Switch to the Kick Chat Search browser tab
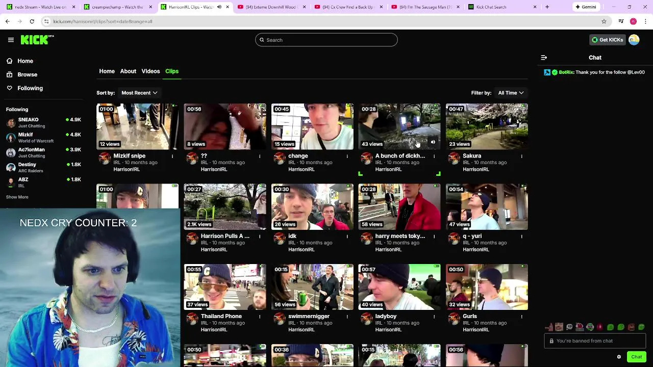The width and height of the screenshot is (653, 367). [x=503, y=7]
